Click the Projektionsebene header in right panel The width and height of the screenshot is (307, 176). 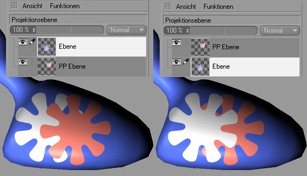232,20
